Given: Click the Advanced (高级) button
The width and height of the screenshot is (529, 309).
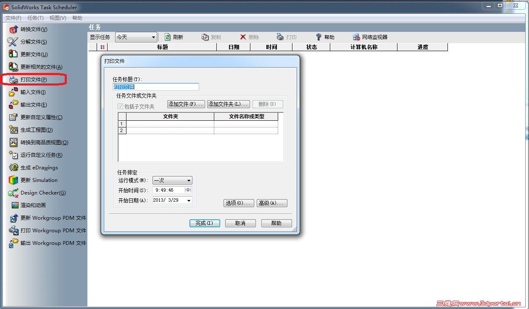Looking at the screenshot, I should tap(272, 203).
